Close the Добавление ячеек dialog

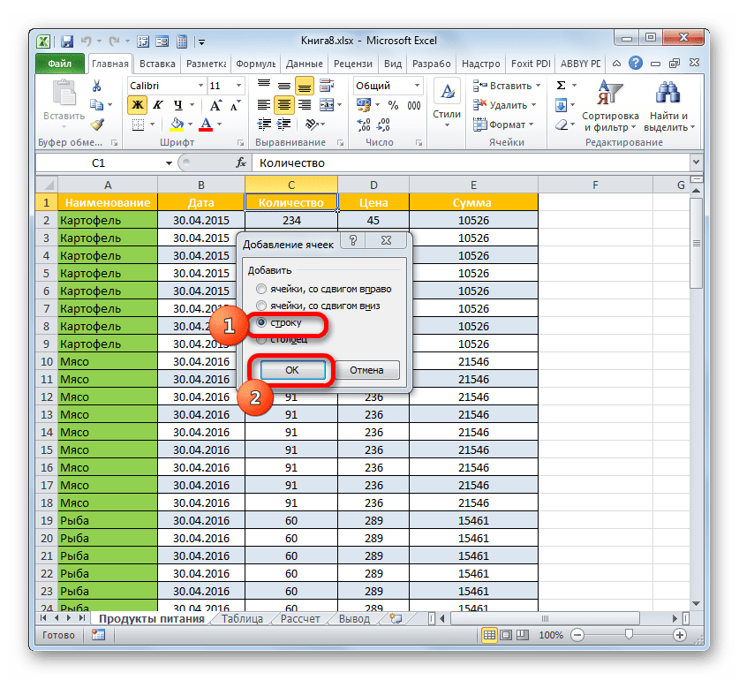tap(386, 240)
